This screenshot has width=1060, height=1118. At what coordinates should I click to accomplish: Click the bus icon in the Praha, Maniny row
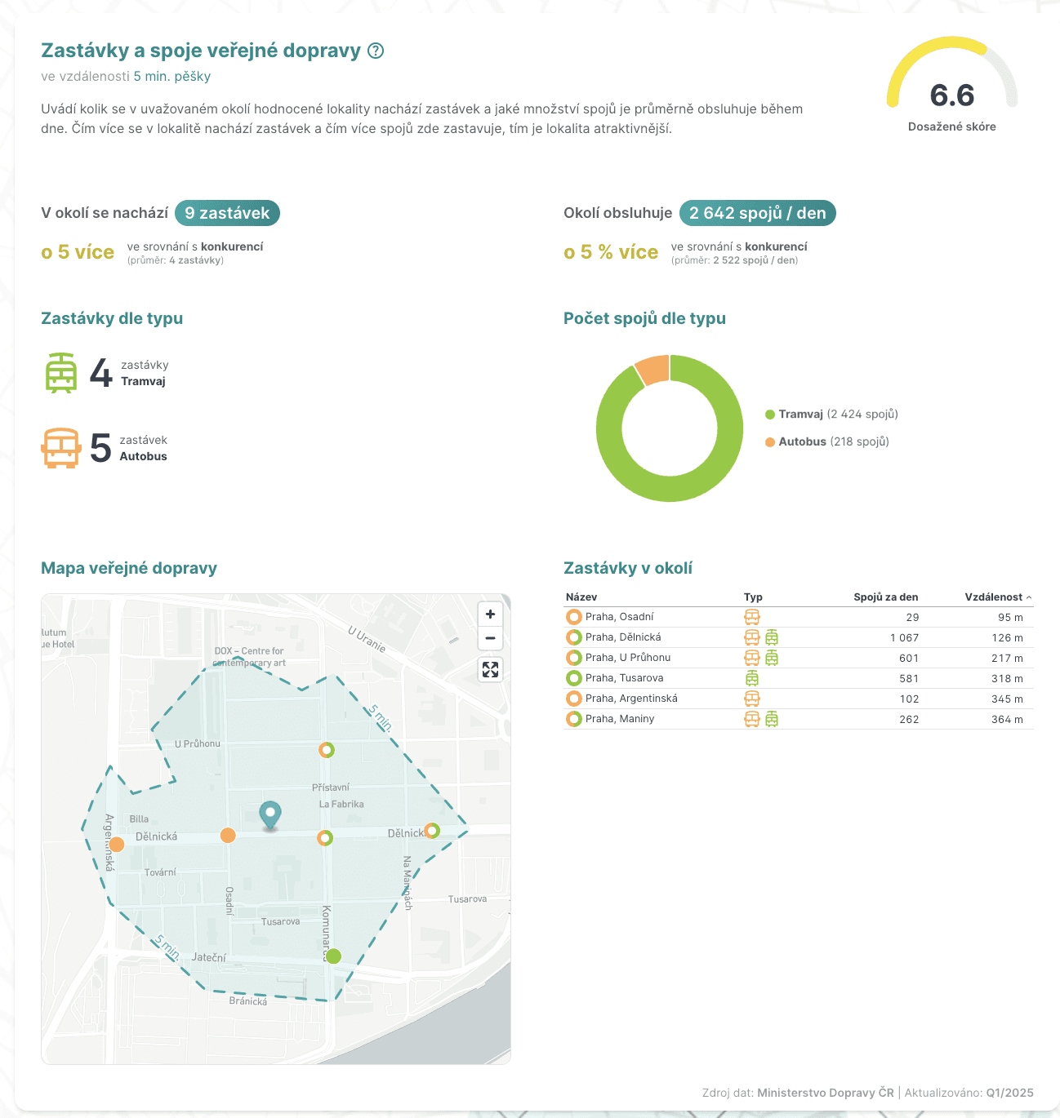coord(751,719)
